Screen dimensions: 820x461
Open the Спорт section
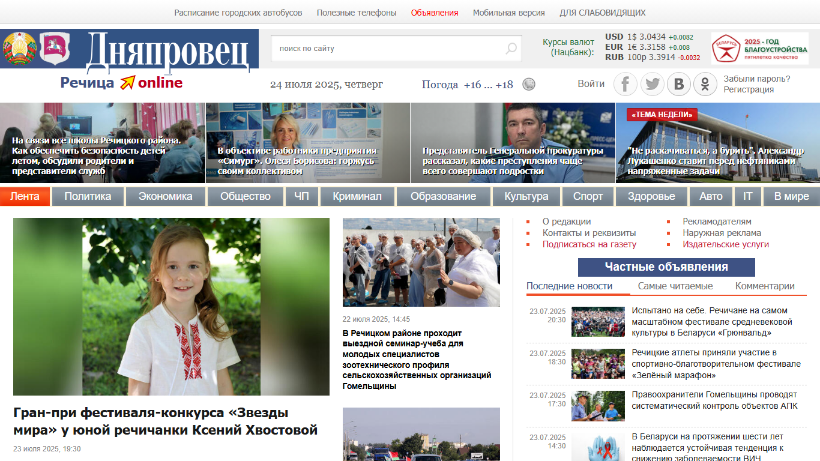pyautogui.click(x=588, y=196)
